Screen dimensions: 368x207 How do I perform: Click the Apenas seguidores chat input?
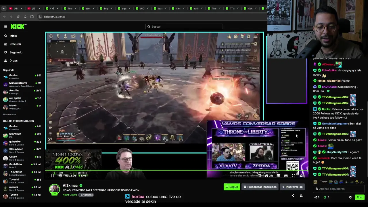[338, 189]
